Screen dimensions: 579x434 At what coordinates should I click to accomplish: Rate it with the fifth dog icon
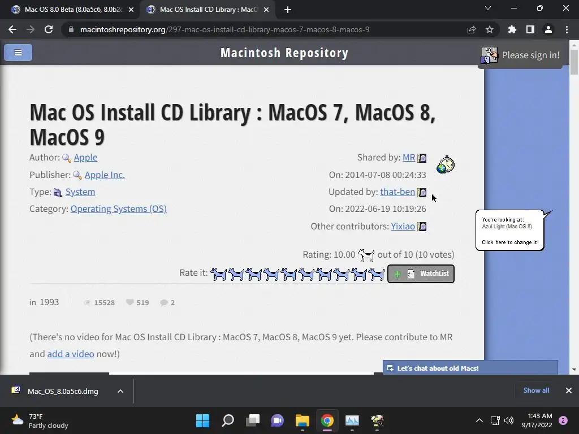[x=288, y=274]
